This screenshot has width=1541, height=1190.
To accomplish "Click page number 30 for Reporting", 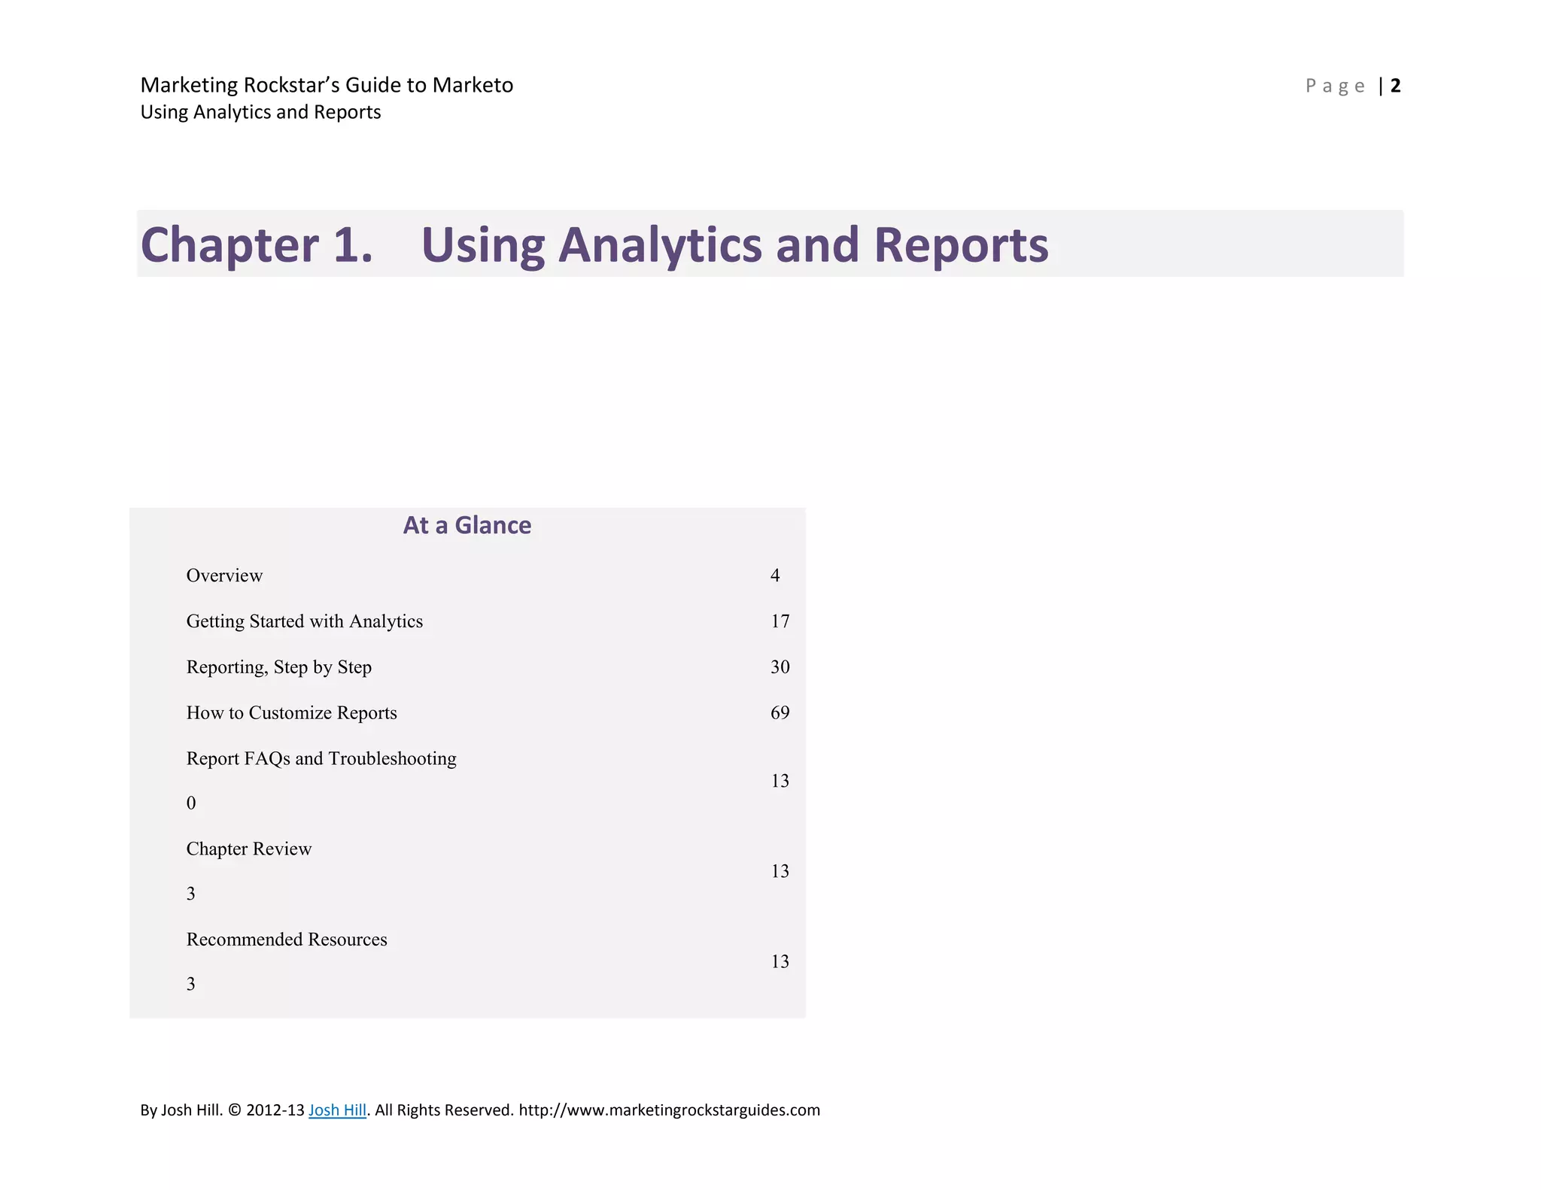I will (780, 667).
